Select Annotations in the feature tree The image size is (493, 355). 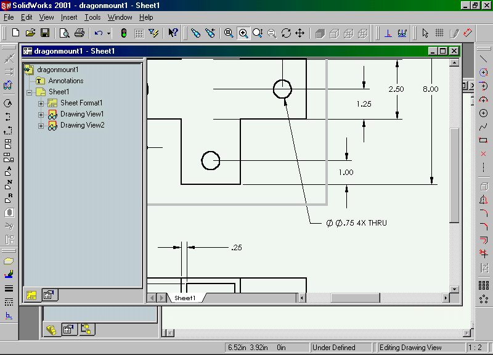click(65, 81)
